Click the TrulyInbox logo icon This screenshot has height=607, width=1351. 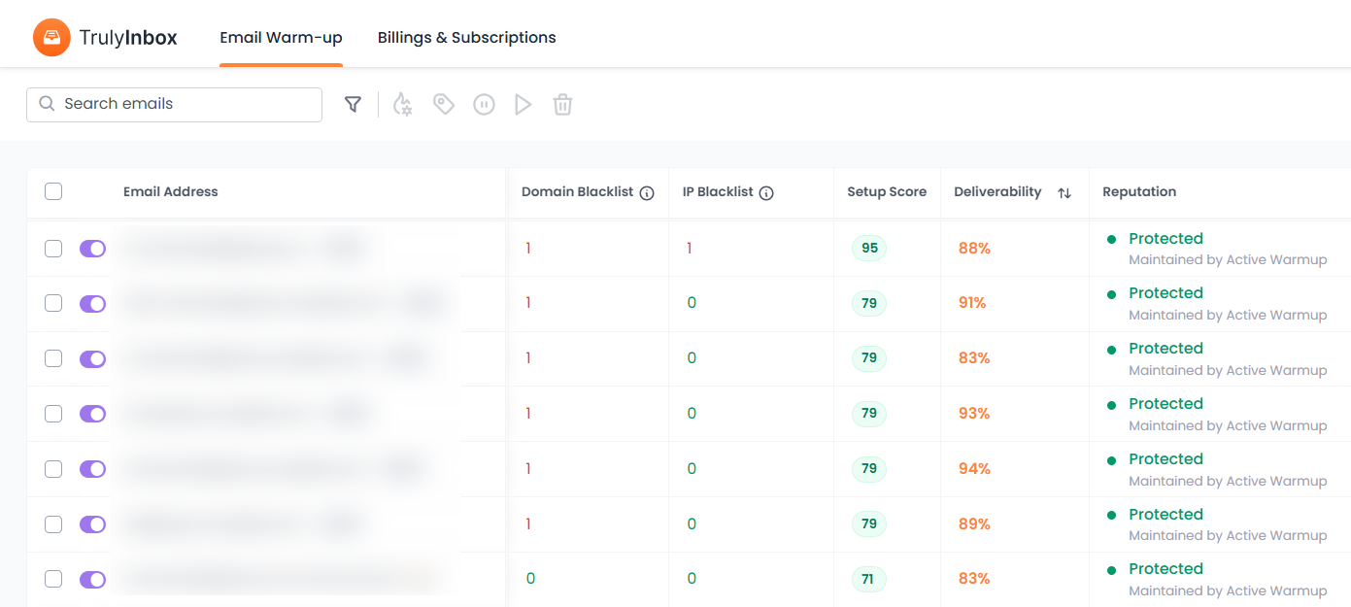click(51, 38)
